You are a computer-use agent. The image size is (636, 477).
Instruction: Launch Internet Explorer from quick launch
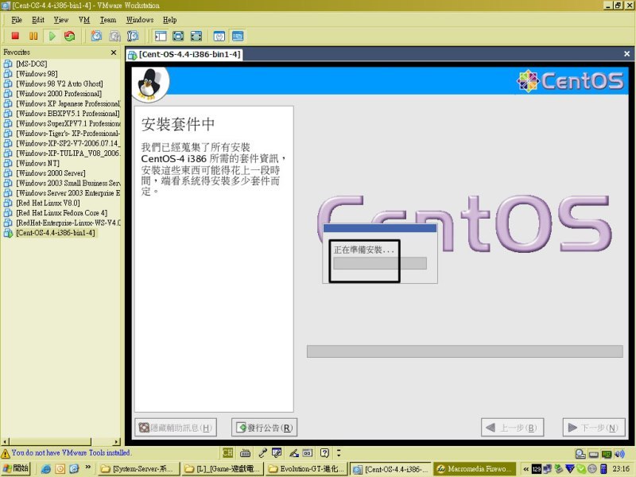click(x=45, y=469)
